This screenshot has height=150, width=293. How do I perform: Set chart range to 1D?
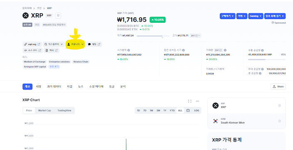pos(138,111)
